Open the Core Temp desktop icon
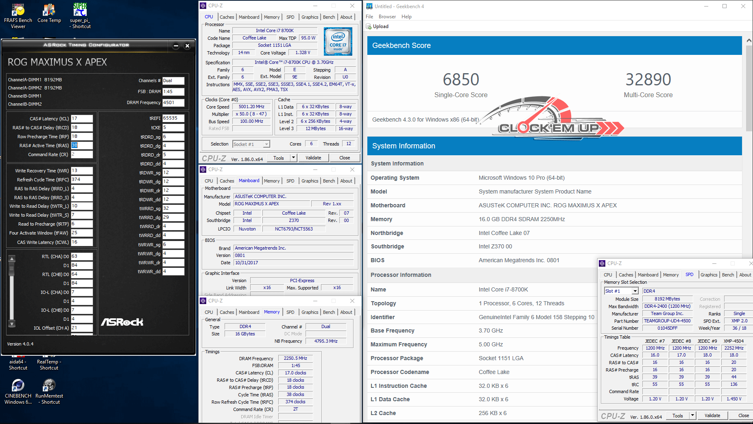 [49, 11]
